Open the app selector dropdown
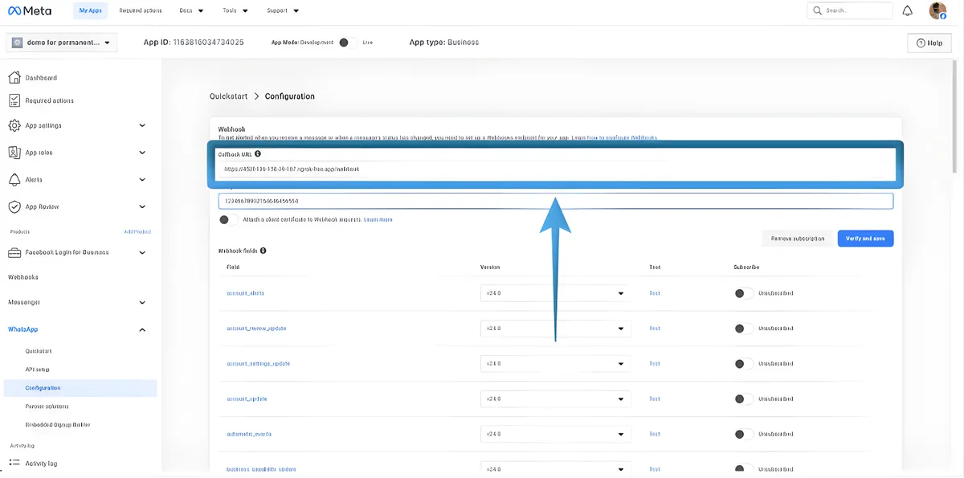Image resolution: width=964 pixels, height=478 pixels. point(63,42)
